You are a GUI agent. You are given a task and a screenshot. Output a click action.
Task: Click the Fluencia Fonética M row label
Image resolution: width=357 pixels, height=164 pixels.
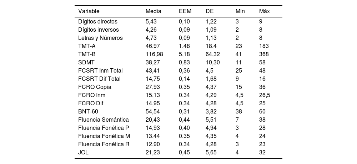pos(104,136)
